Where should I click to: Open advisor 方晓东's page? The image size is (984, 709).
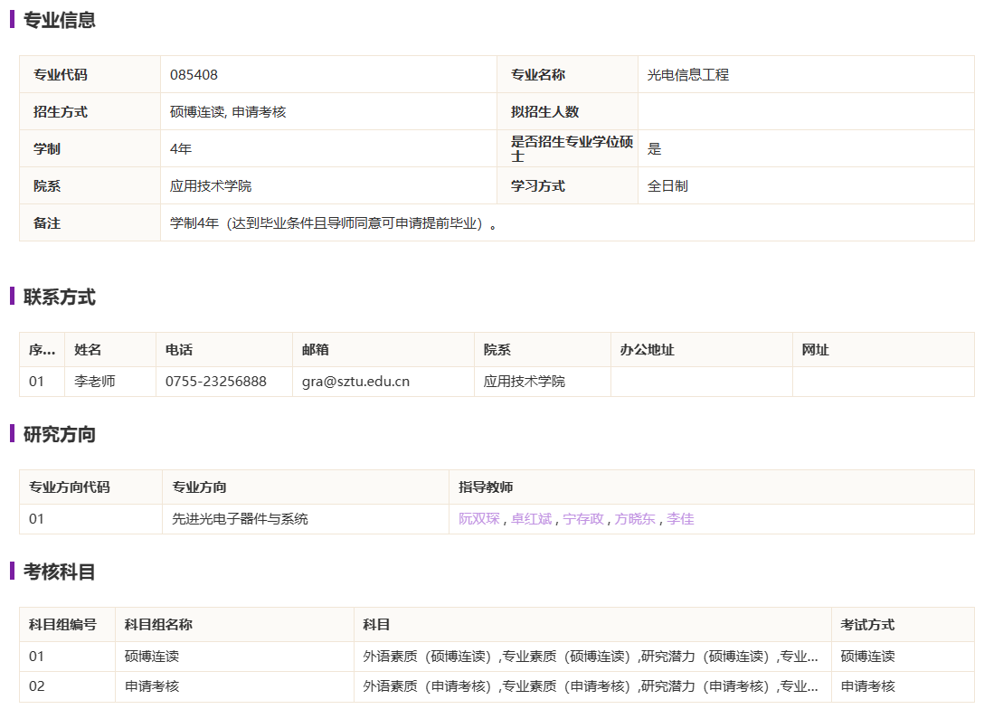[x=635, y=519]
